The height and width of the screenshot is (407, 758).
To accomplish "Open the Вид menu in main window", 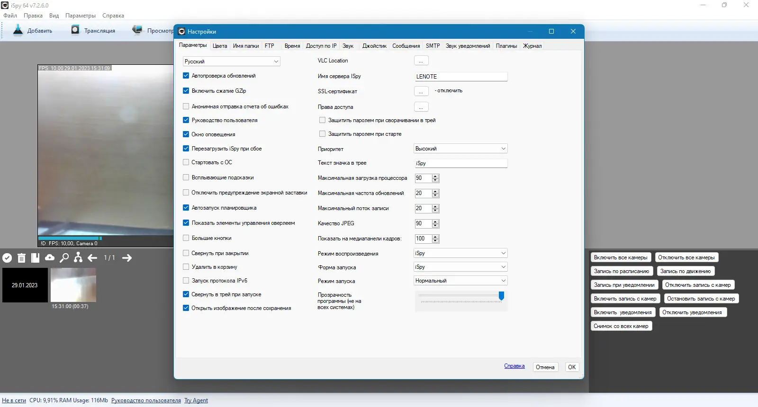I will (x=54, y=16).
